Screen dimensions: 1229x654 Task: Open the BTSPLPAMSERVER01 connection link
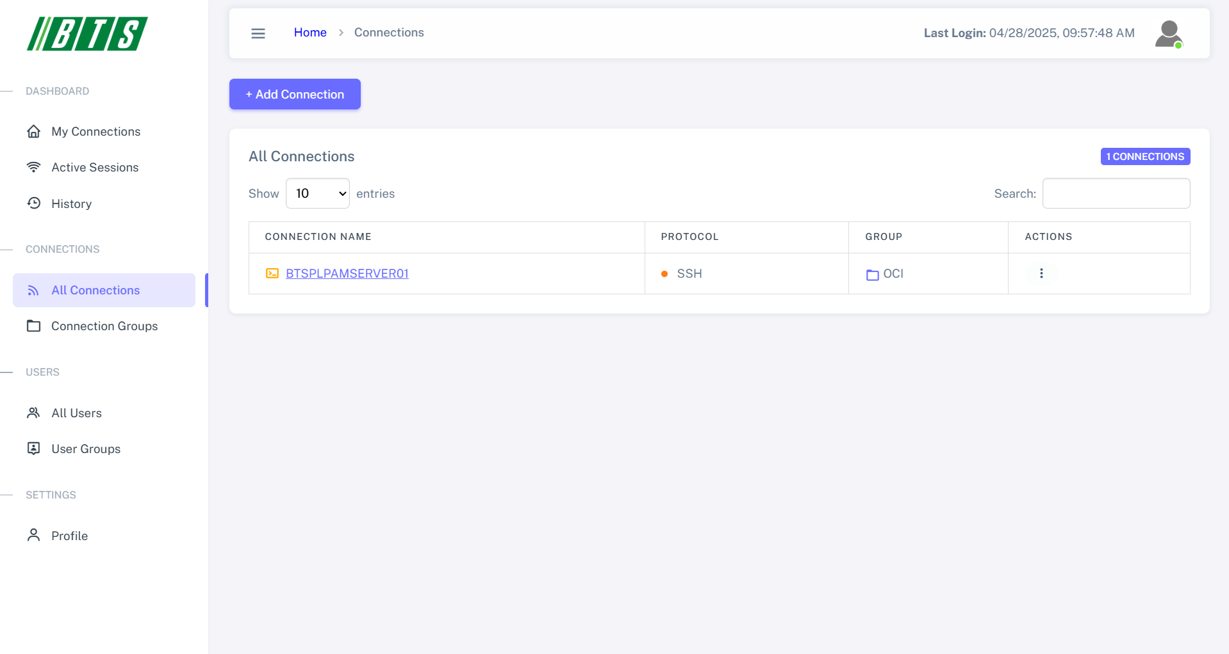tap(347, 273)
